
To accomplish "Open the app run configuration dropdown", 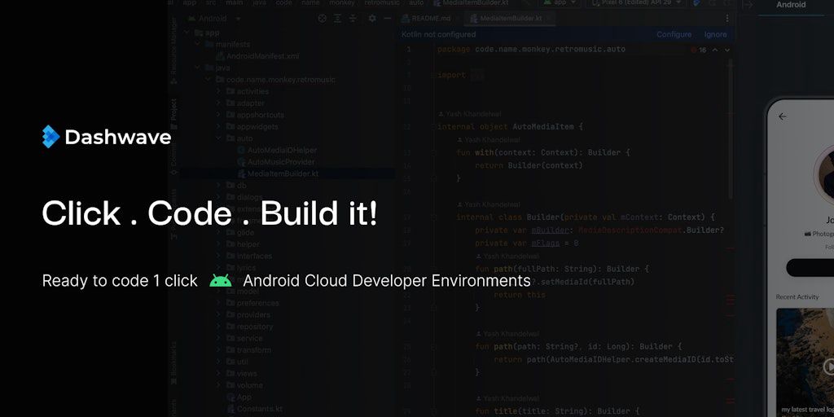I will click(560, 2).
